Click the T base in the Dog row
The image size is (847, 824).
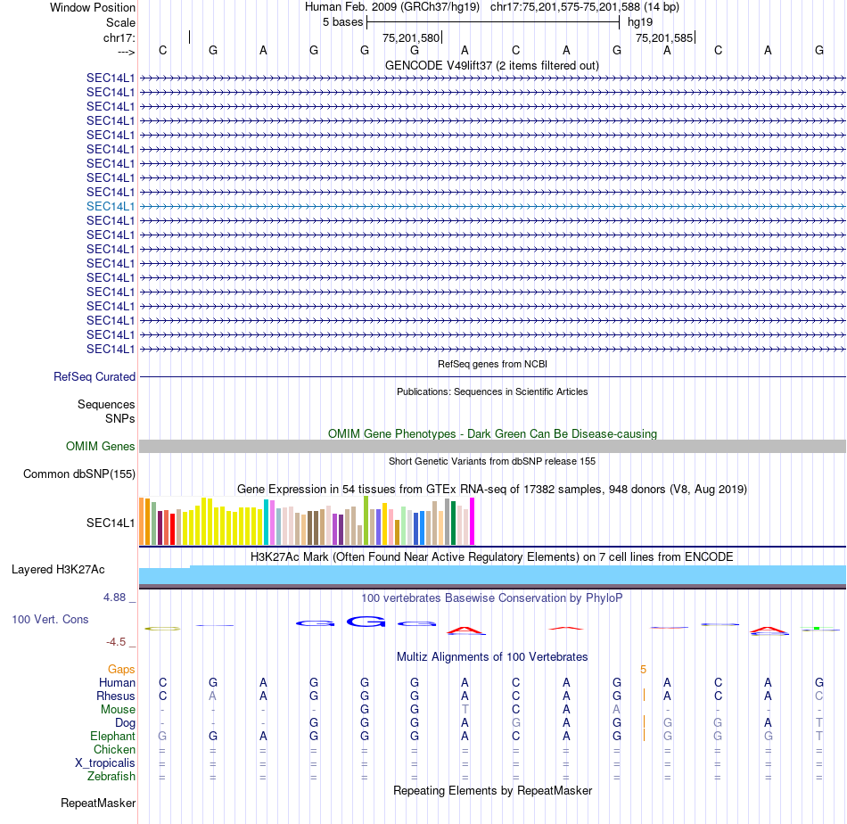818,723
